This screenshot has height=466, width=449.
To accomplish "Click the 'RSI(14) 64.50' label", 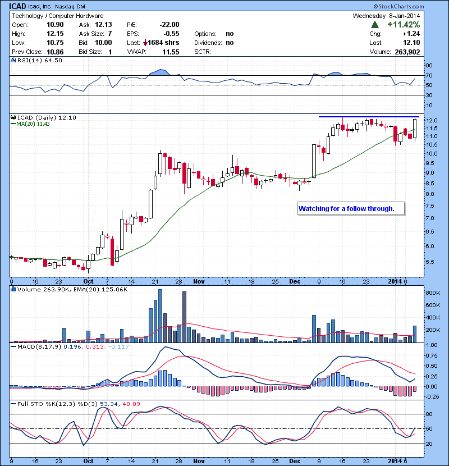I will (40, 60).
